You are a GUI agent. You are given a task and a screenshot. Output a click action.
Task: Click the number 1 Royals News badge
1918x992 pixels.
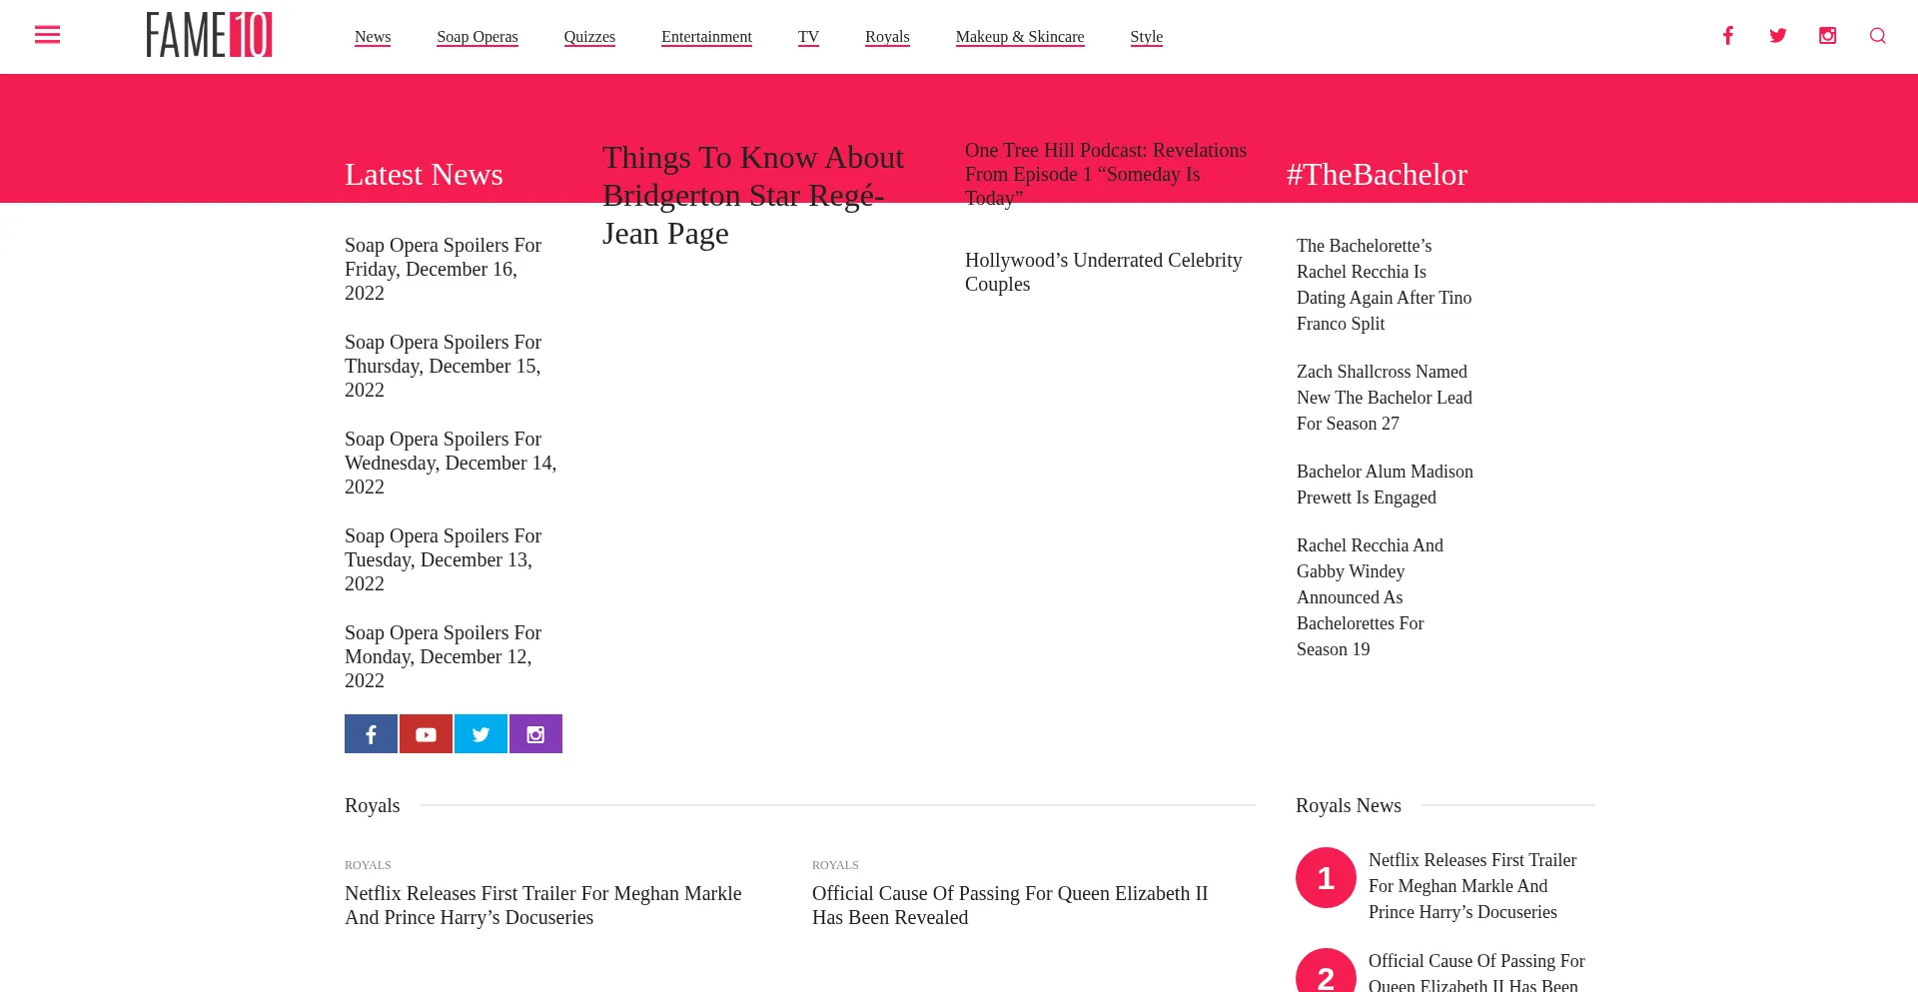tap(1326, 878)
